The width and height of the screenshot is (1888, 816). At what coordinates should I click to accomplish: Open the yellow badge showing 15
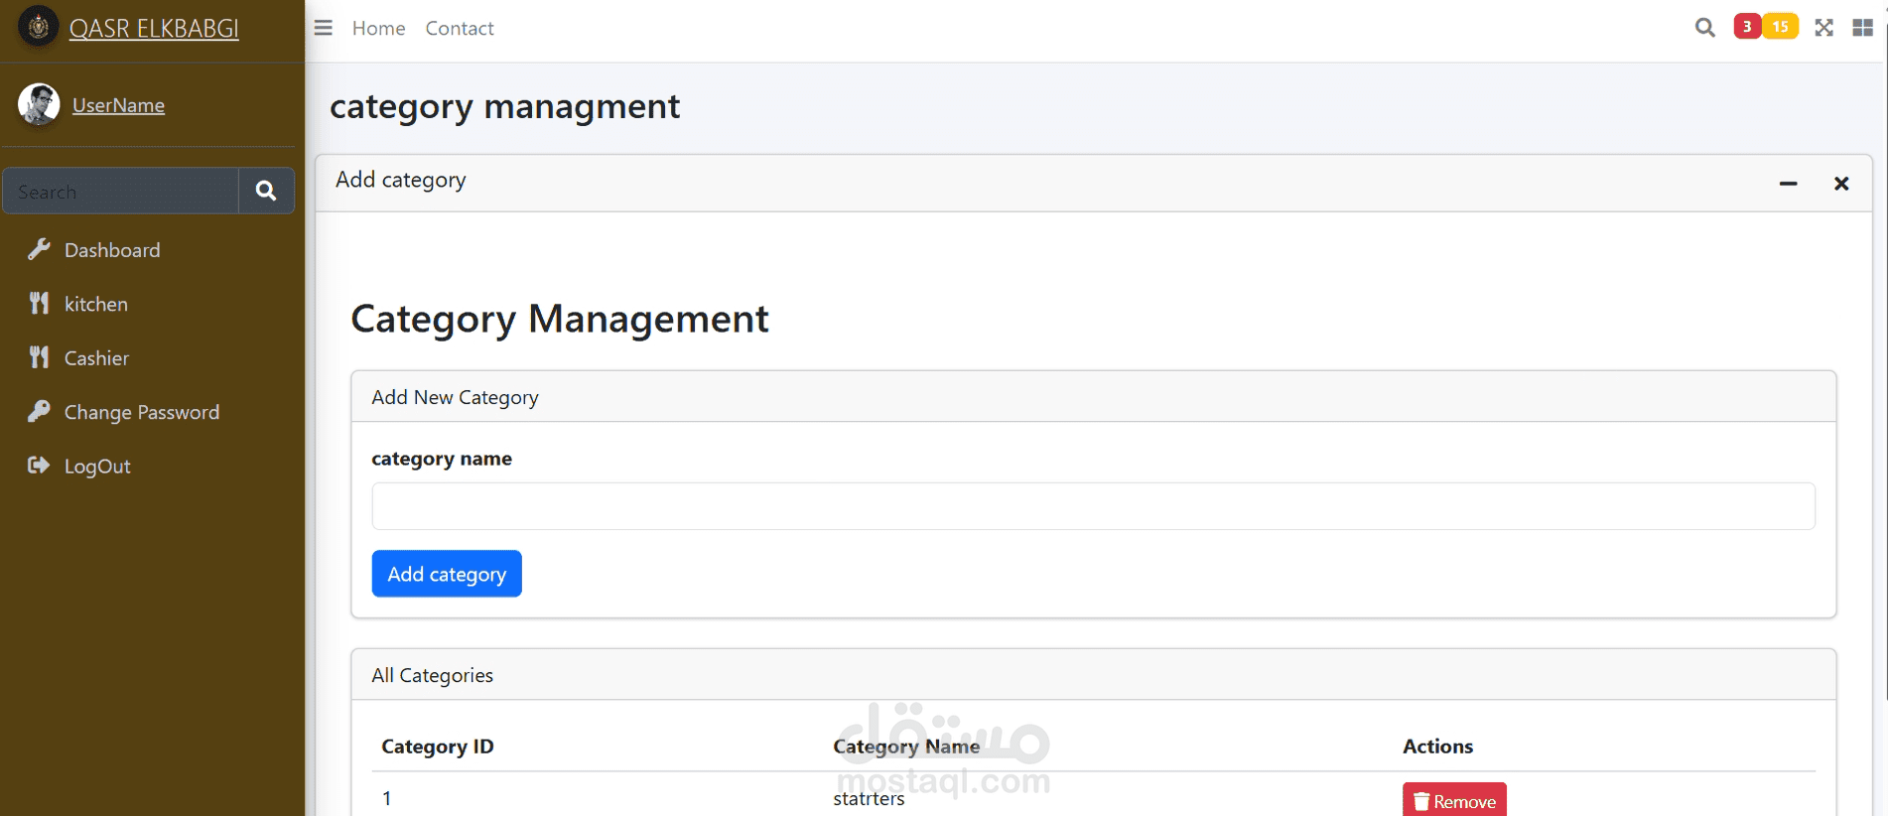pyautogui.click(x=1781, y=27)
